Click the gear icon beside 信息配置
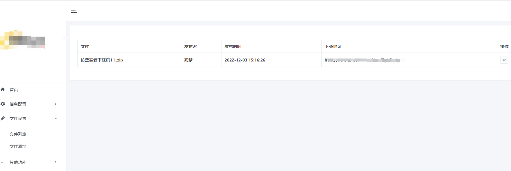Screen dimensions: 511x171 click(3, 104)
